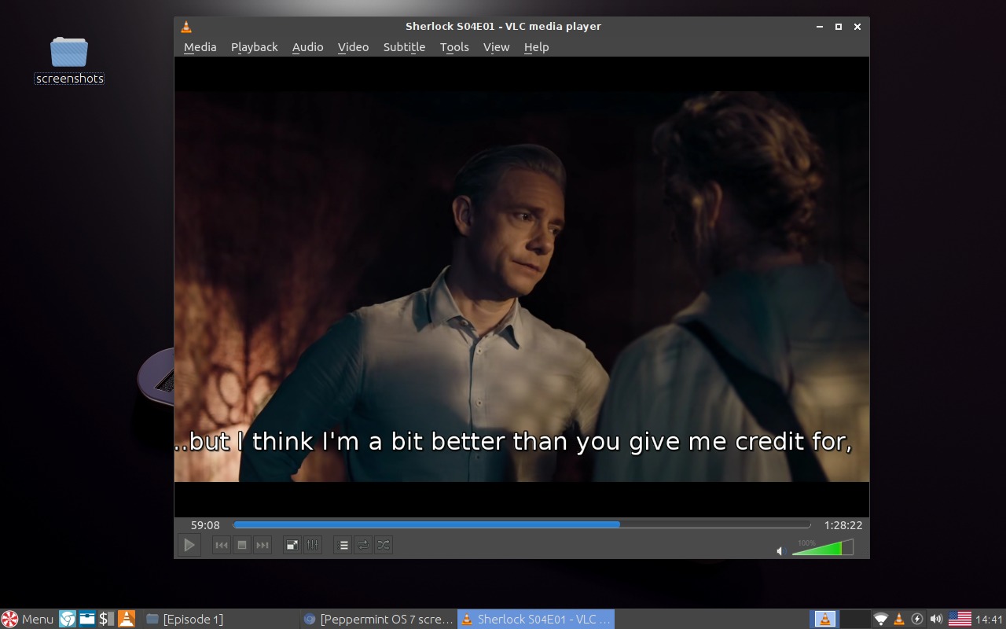This screenshot has height=629, width=1006.
Task: Mute audio with the speaker icon
Action: click(x=781, y=551)
